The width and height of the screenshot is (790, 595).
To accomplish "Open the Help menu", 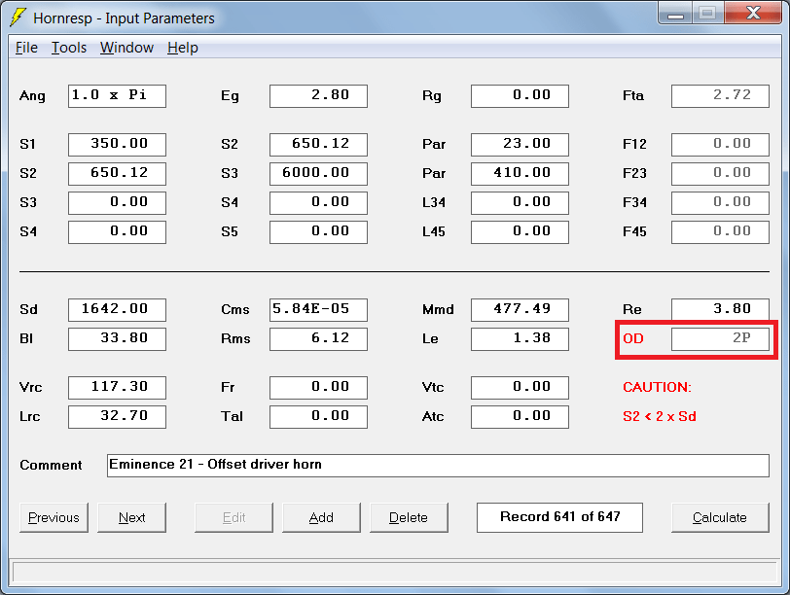I will click(182, 48).
